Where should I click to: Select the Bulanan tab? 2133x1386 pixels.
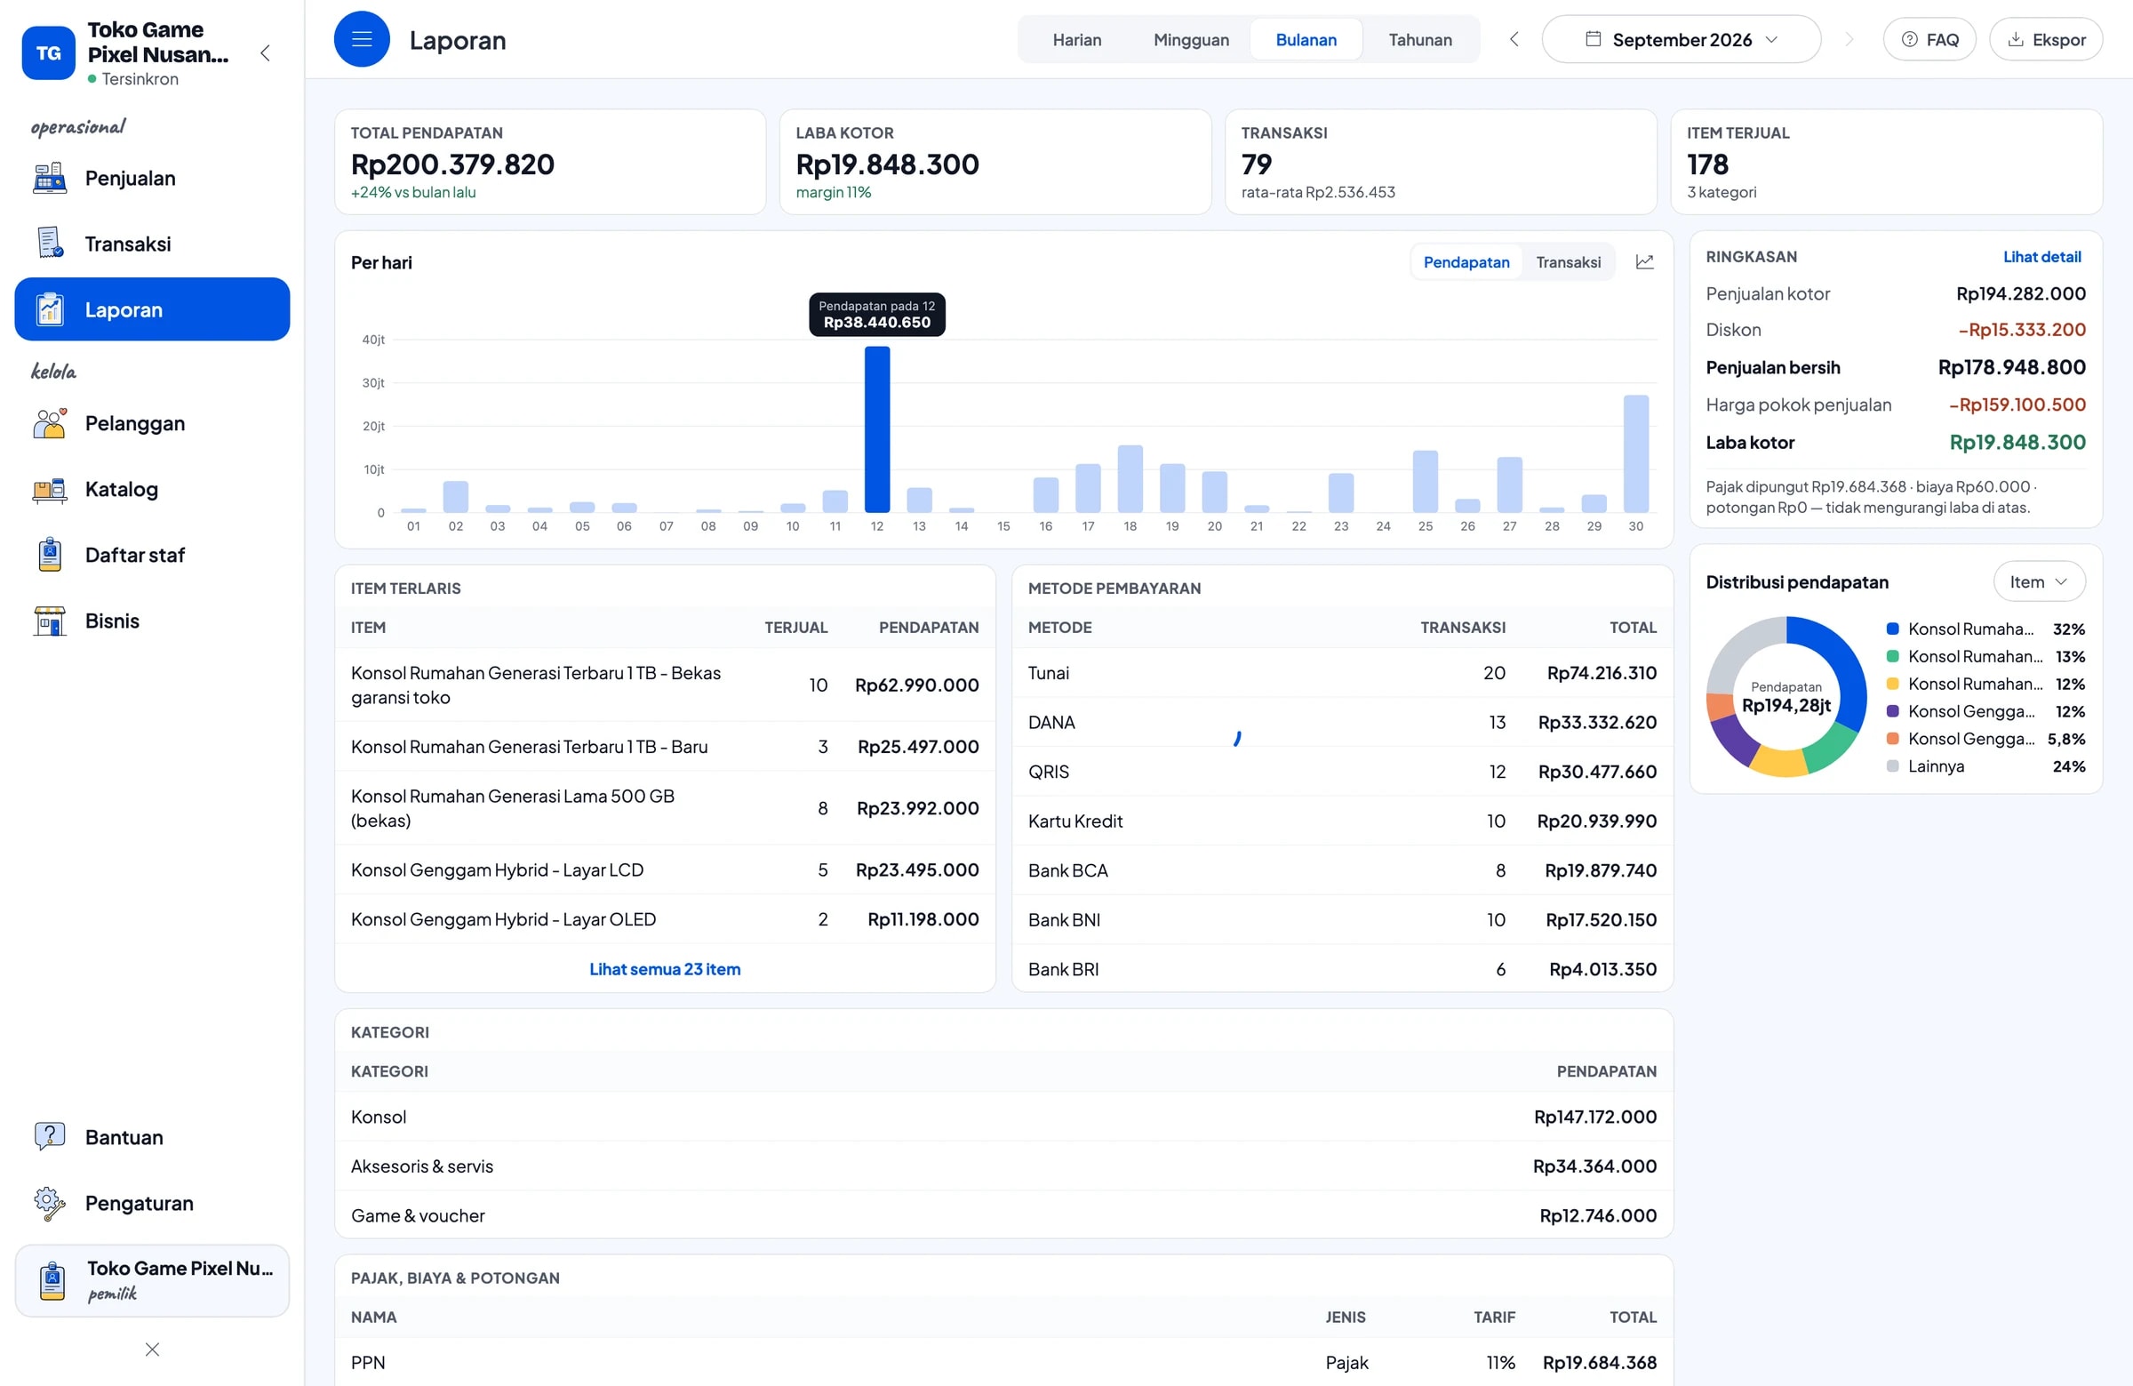coord(1306,39)
